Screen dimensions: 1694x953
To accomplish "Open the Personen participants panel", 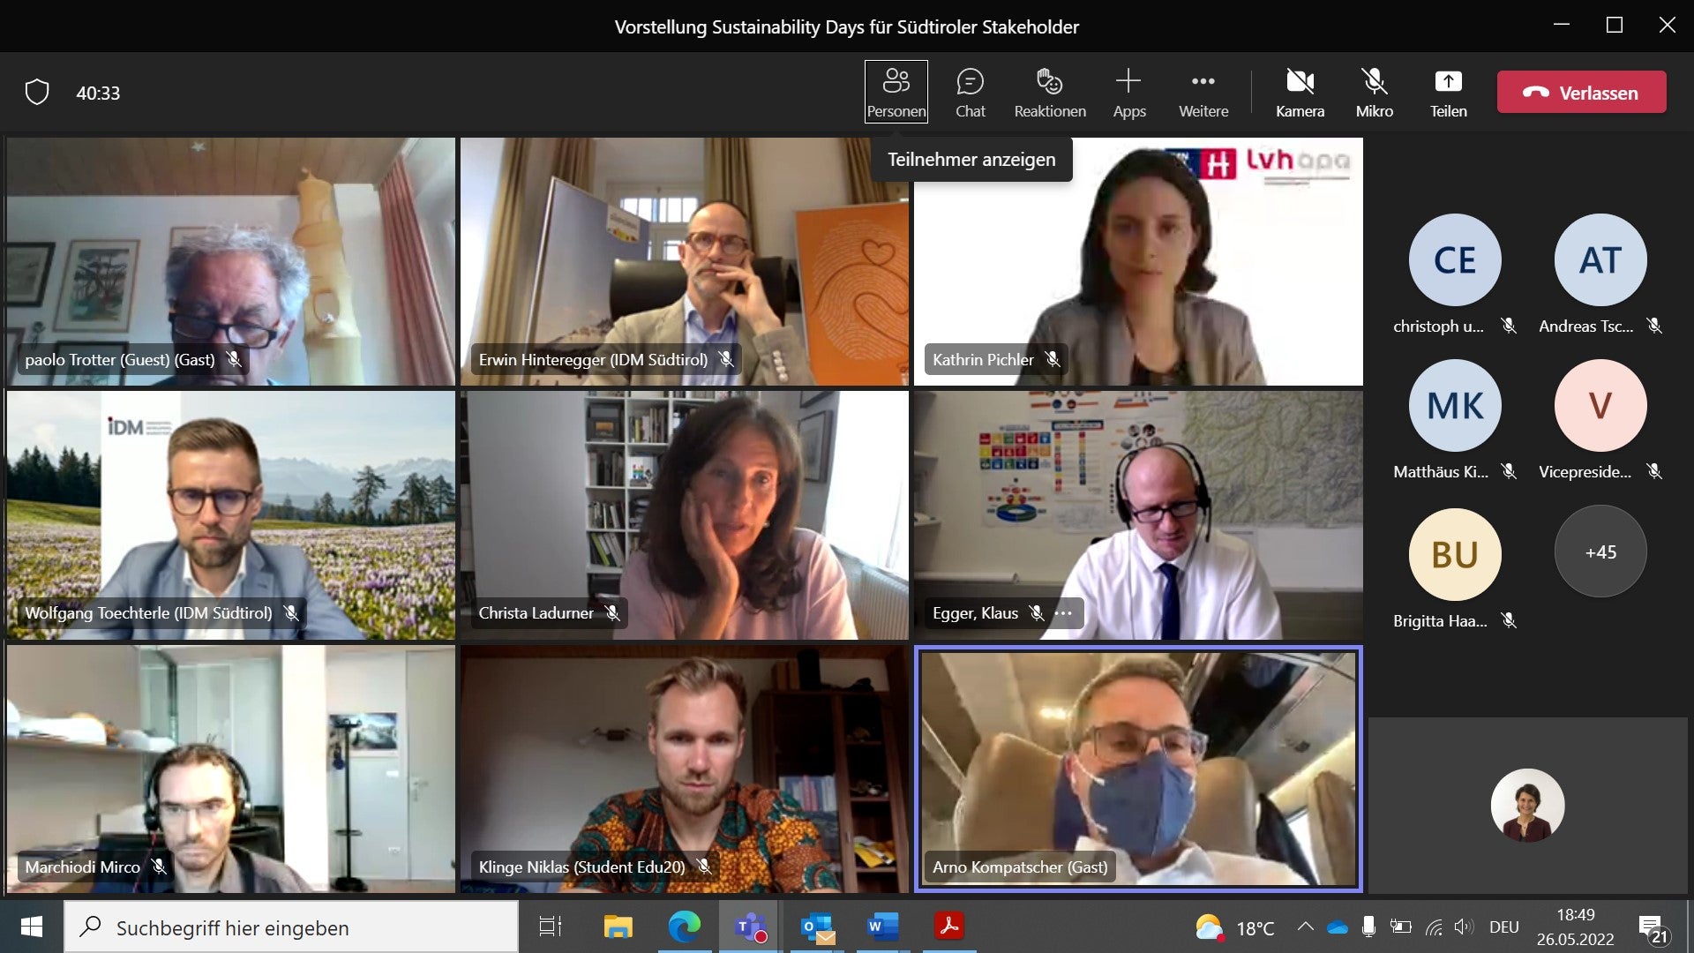I will point(896,92).
